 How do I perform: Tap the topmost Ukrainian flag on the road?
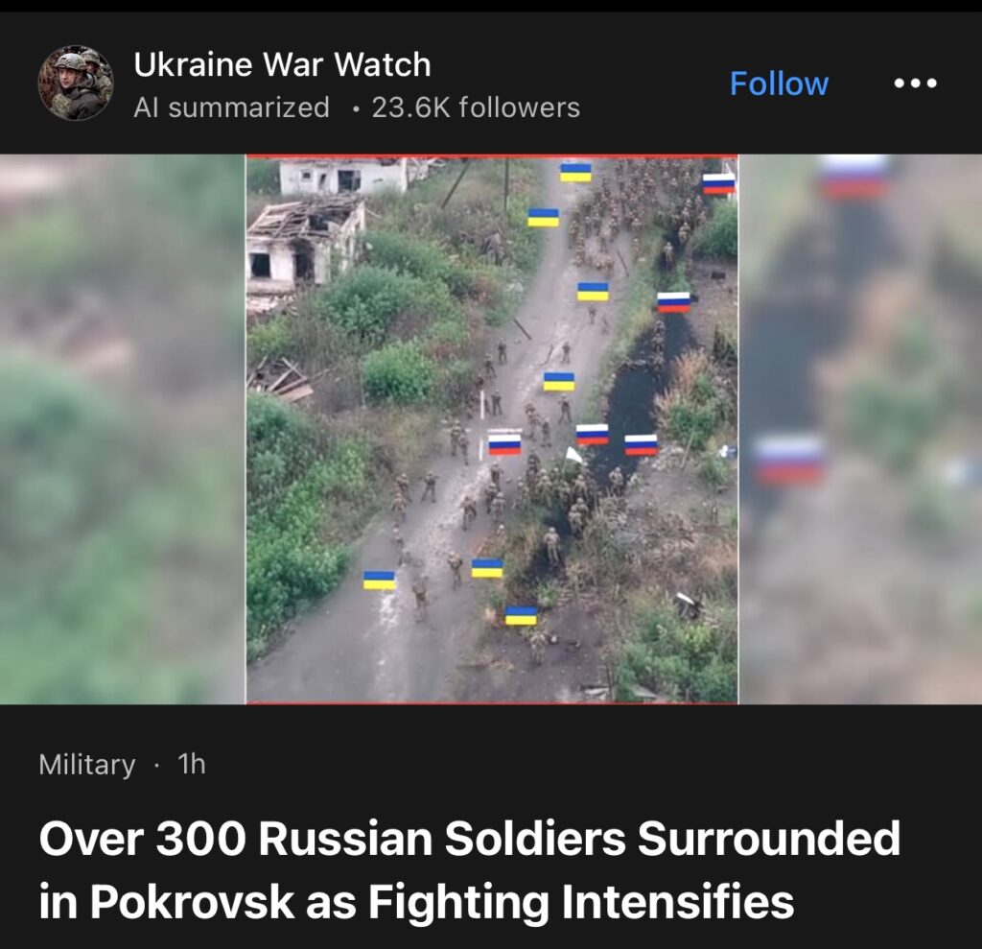575,173
